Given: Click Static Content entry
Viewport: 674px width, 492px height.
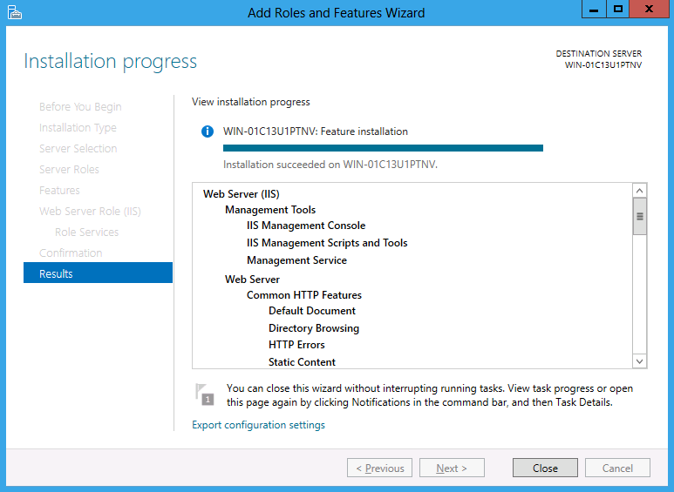Looking at the screenshot, I should [x=302, y=362].
